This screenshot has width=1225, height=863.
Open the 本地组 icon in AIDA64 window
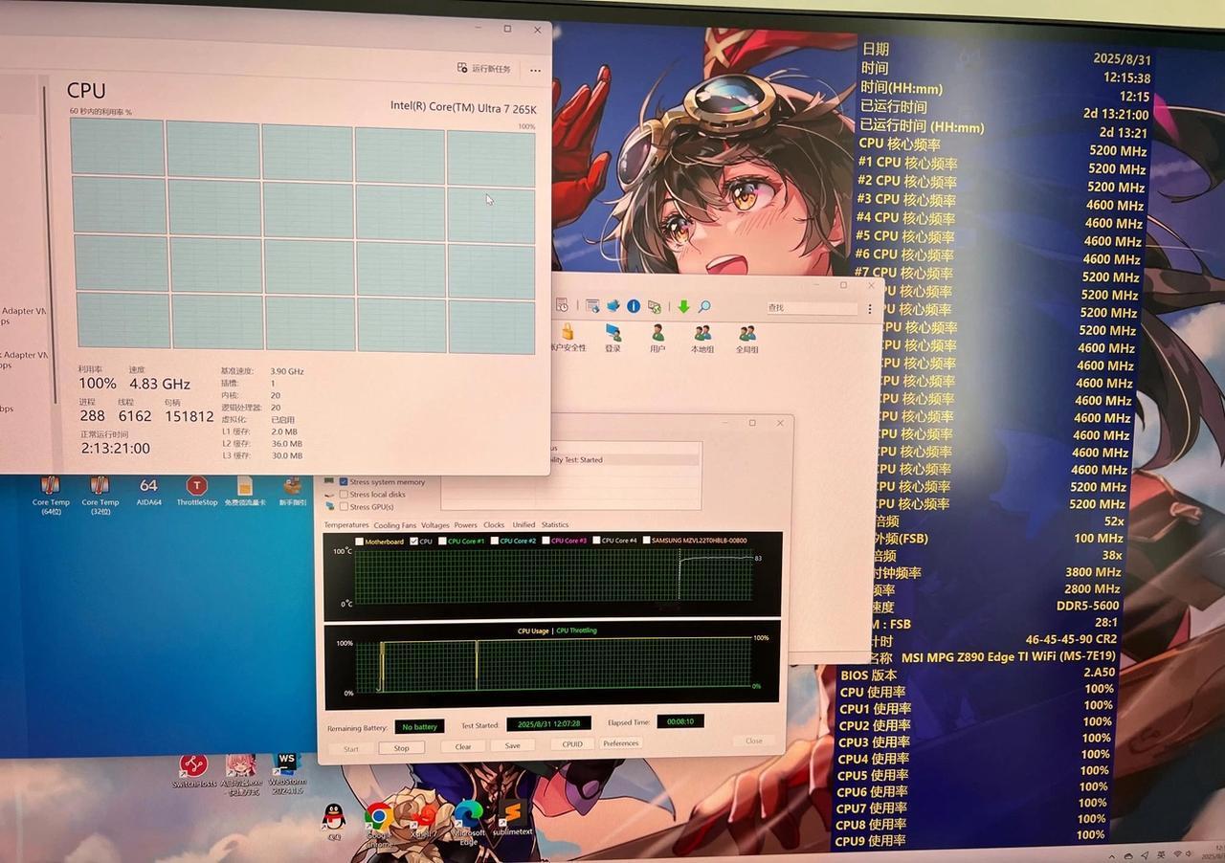tap(702, 338)
